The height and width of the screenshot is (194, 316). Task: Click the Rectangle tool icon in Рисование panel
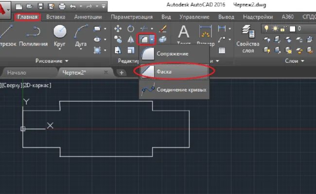[x=97, y=29]
